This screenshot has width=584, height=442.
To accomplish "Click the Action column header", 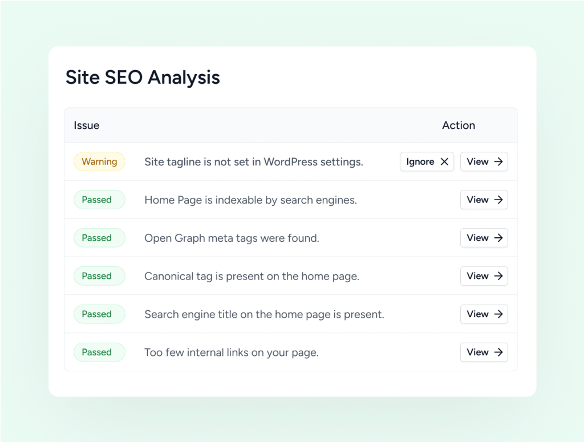I will coord(459,125).
